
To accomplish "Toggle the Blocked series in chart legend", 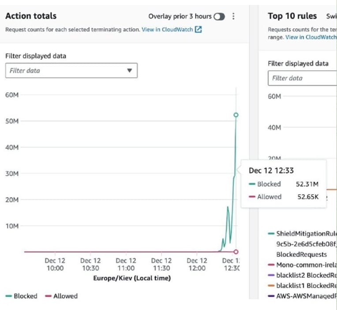I will (21, 296).
